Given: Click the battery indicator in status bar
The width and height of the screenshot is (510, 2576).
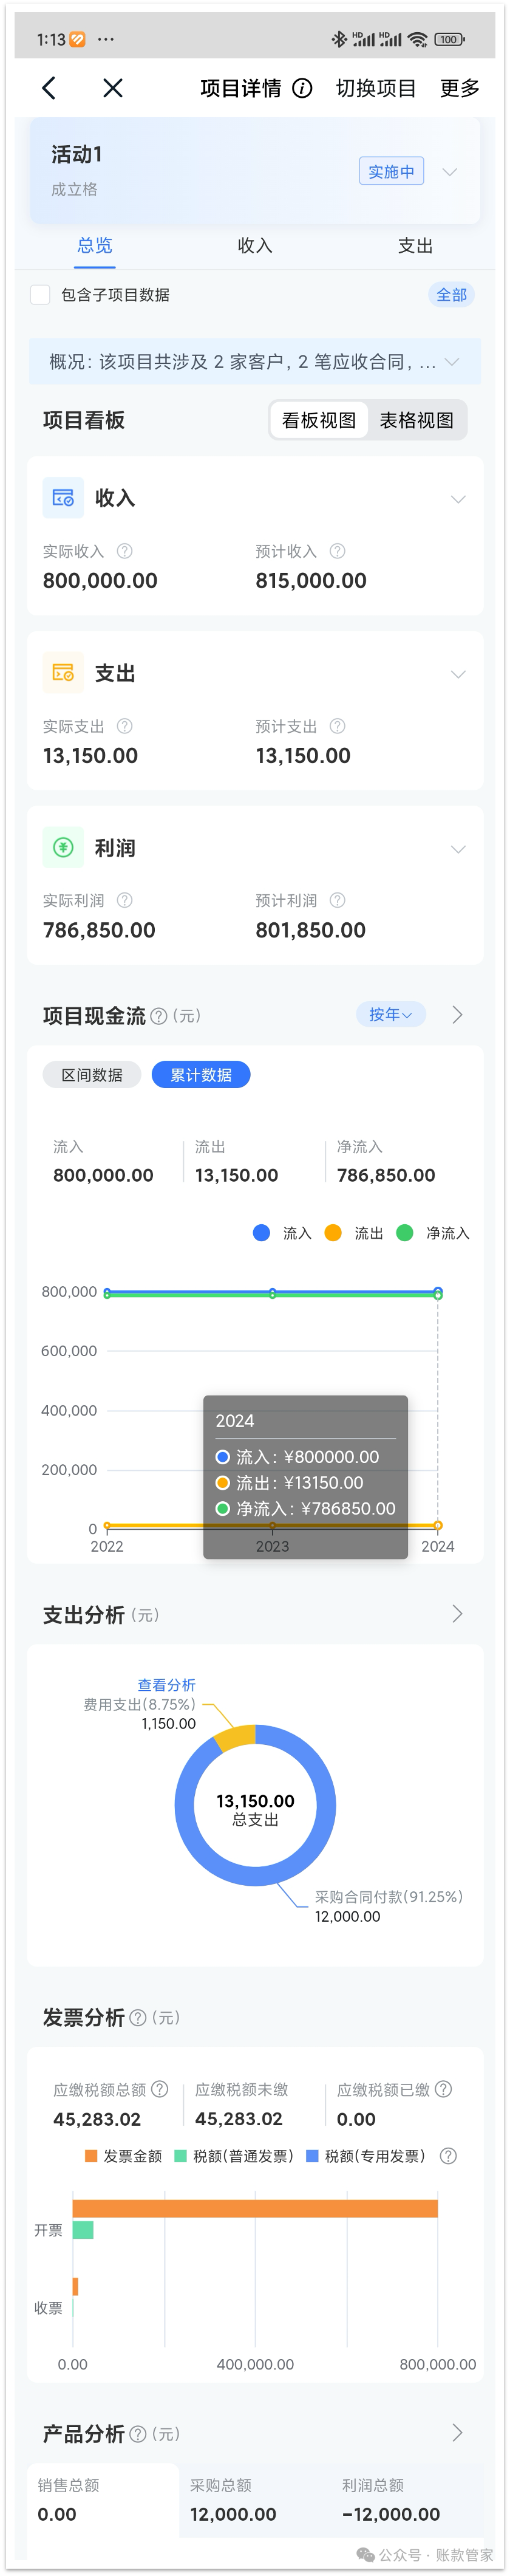Looking at the screenshot, I should coord(450,40).
